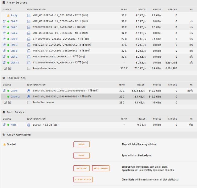Click the Started status warning icon
The image size is (197, 188).
(x=5, y=144)
